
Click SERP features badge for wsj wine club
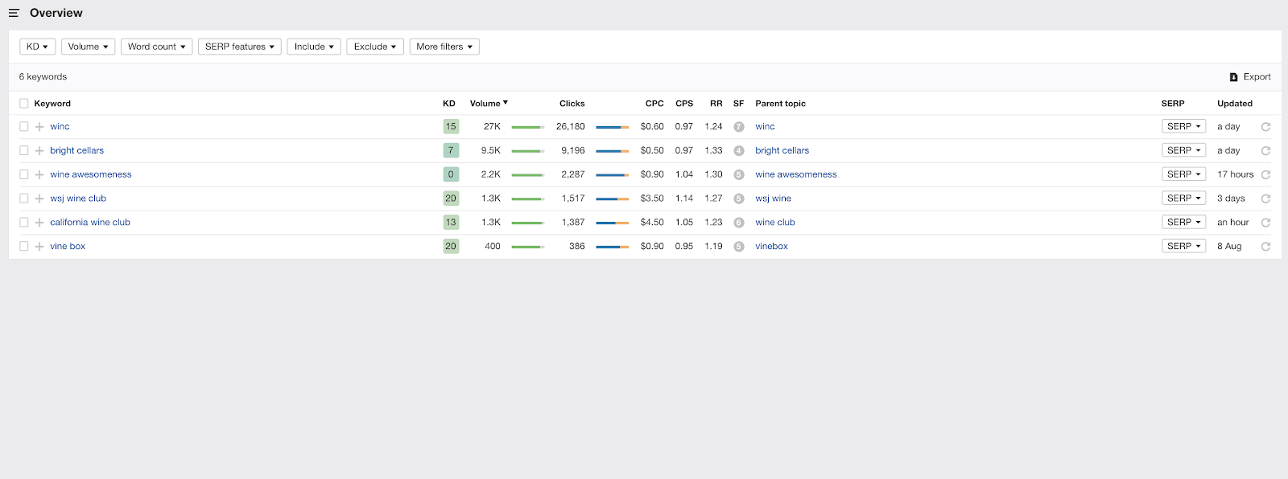point(739,199)
